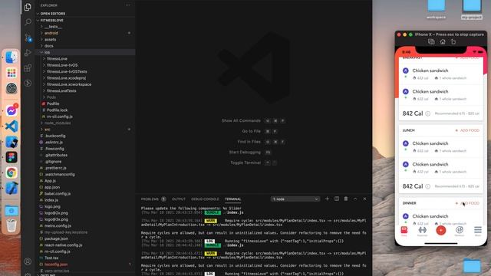Kill terminal with trash icon
Image resolution: width=491 pixels, height=276 pixels.
[x=346, y=199]
